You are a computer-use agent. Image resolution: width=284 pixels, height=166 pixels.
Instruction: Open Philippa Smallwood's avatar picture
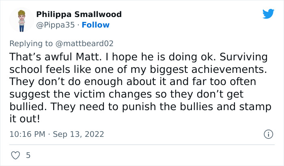(22, 20)
